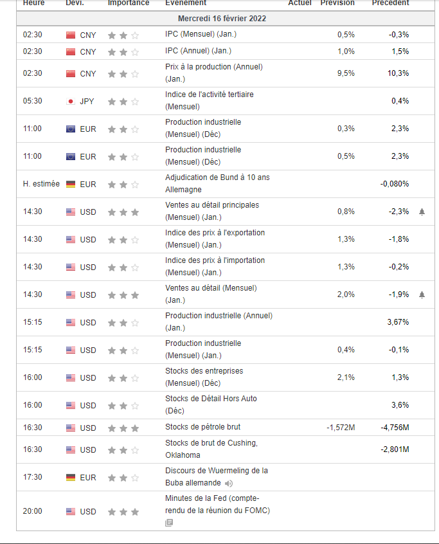Image resolution: width=439 pixels, height=544 pixels.
Task: Click the alert bell for Ventes au détail principales
Action: (422, 212)
